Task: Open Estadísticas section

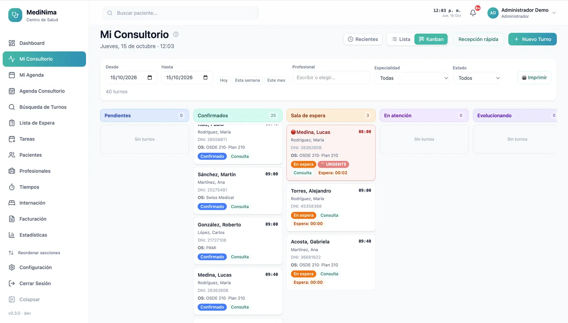Action: 44,235
